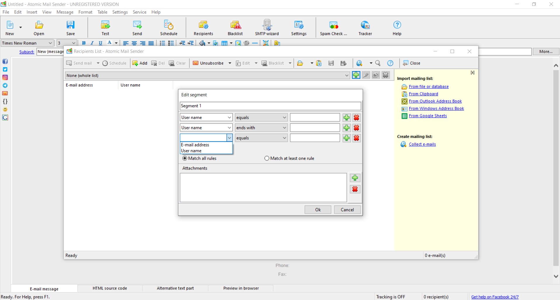Click the Ok button in Edit segment
Viewport: 560px width, 300px height.
(318, 210)
